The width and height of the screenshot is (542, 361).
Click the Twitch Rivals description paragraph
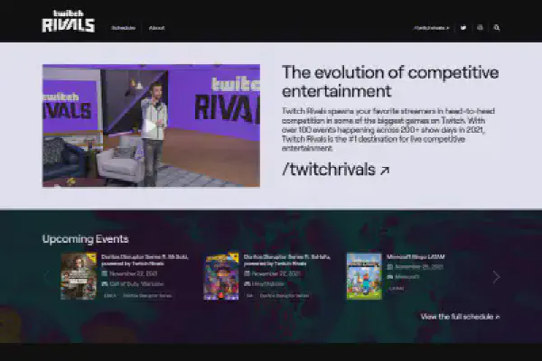[388, 130]
